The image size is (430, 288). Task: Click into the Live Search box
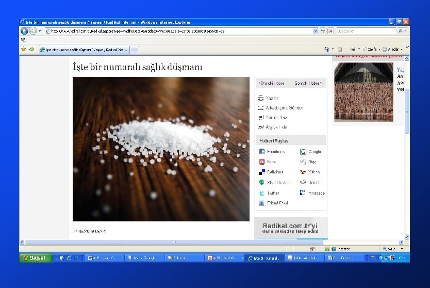(367, 31)
